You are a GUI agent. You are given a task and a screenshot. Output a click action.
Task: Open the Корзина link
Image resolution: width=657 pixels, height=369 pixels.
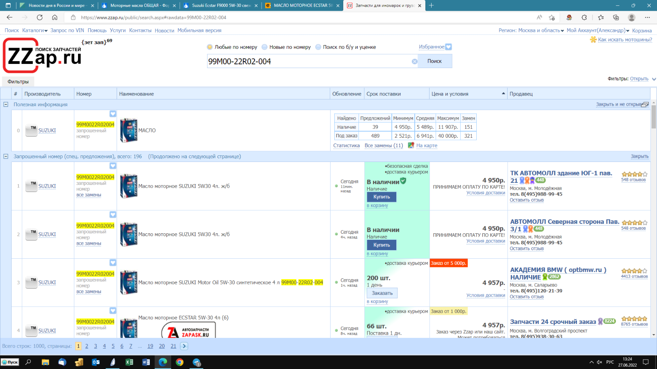click(642, 31)
